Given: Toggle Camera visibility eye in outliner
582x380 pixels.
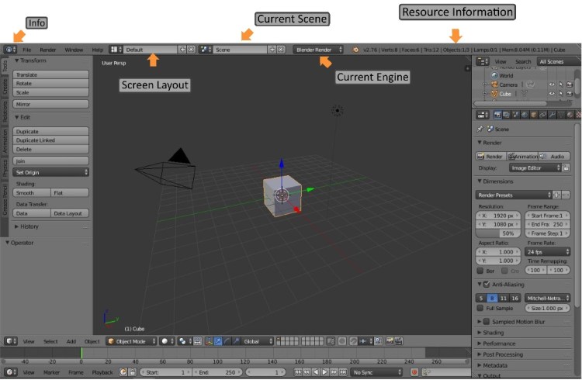Looking at the screenshot, I should [552, 85].
